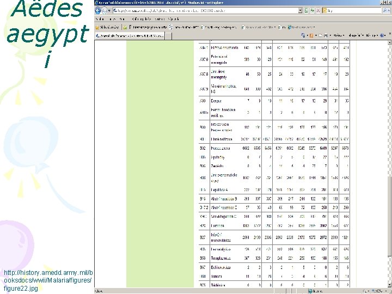
Task: Open the Nástroje menu in menu bar
Action: 160,19
